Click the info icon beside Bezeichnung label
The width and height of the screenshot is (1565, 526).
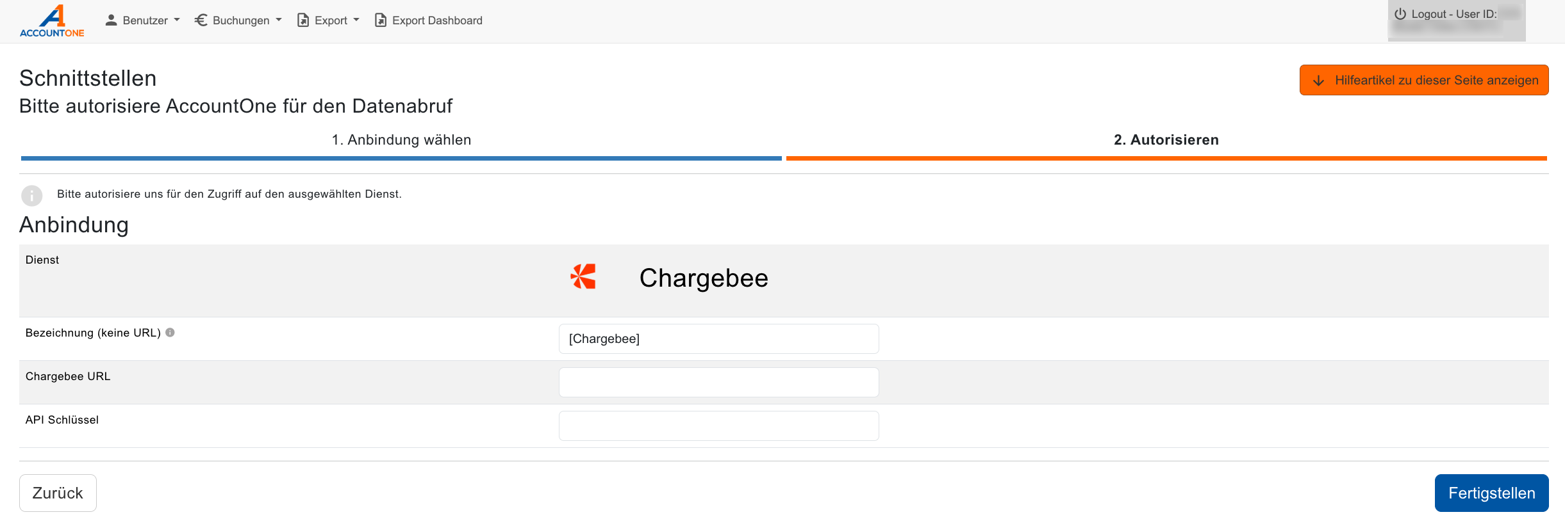tap(170, 333)
